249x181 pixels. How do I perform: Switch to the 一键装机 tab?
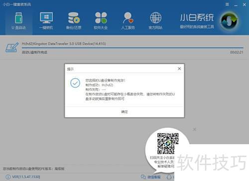(x=46, y=21)
